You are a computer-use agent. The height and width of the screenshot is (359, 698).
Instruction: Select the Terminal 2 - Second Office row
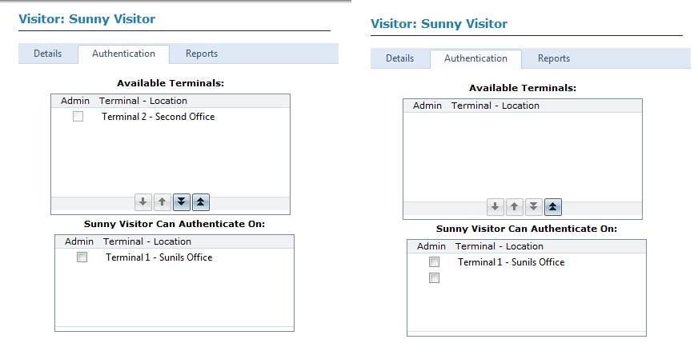(x=158, y=117)
